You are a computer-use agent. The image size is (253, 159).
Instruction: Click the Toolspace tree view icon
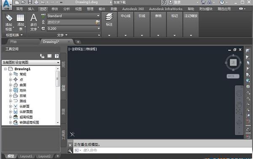tap(42, 56)
